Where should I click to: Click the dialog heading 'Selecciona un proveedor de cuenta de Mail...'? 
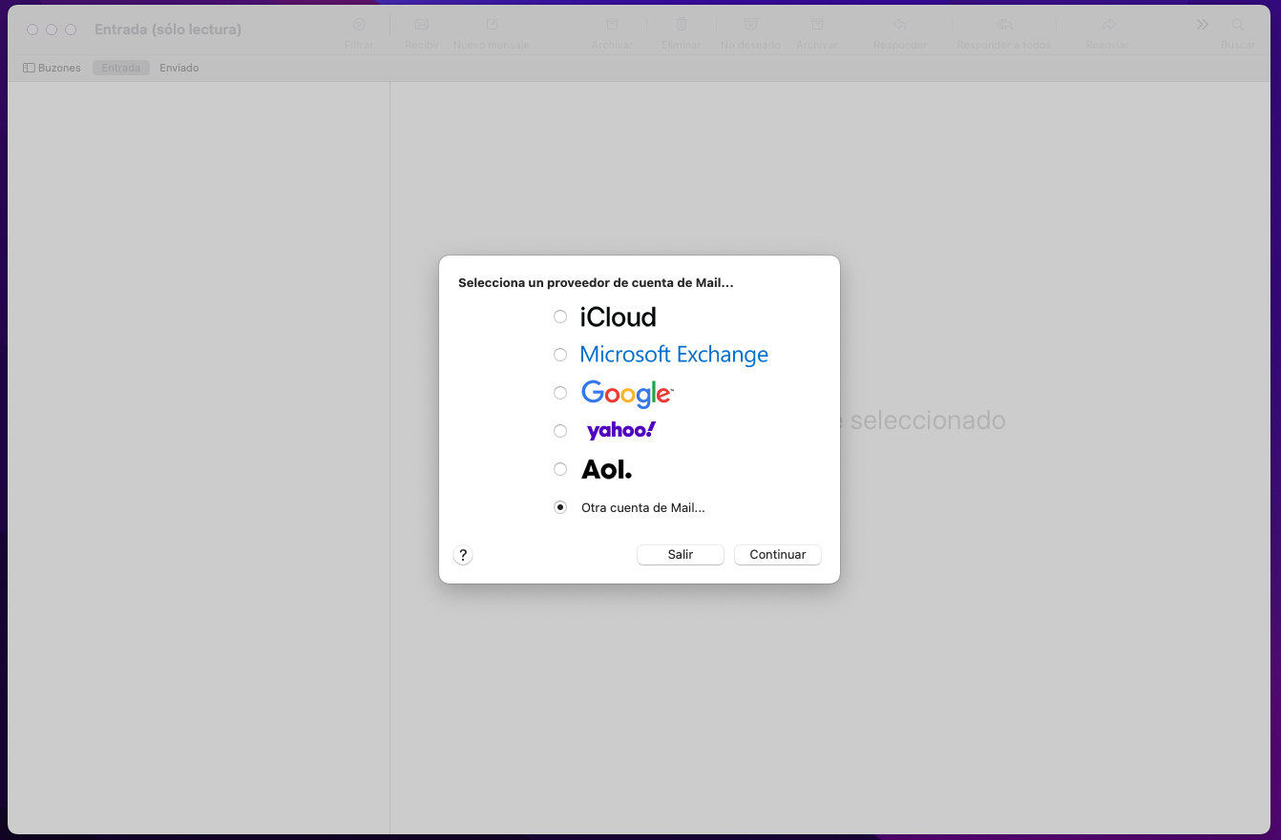pos(596,283)
